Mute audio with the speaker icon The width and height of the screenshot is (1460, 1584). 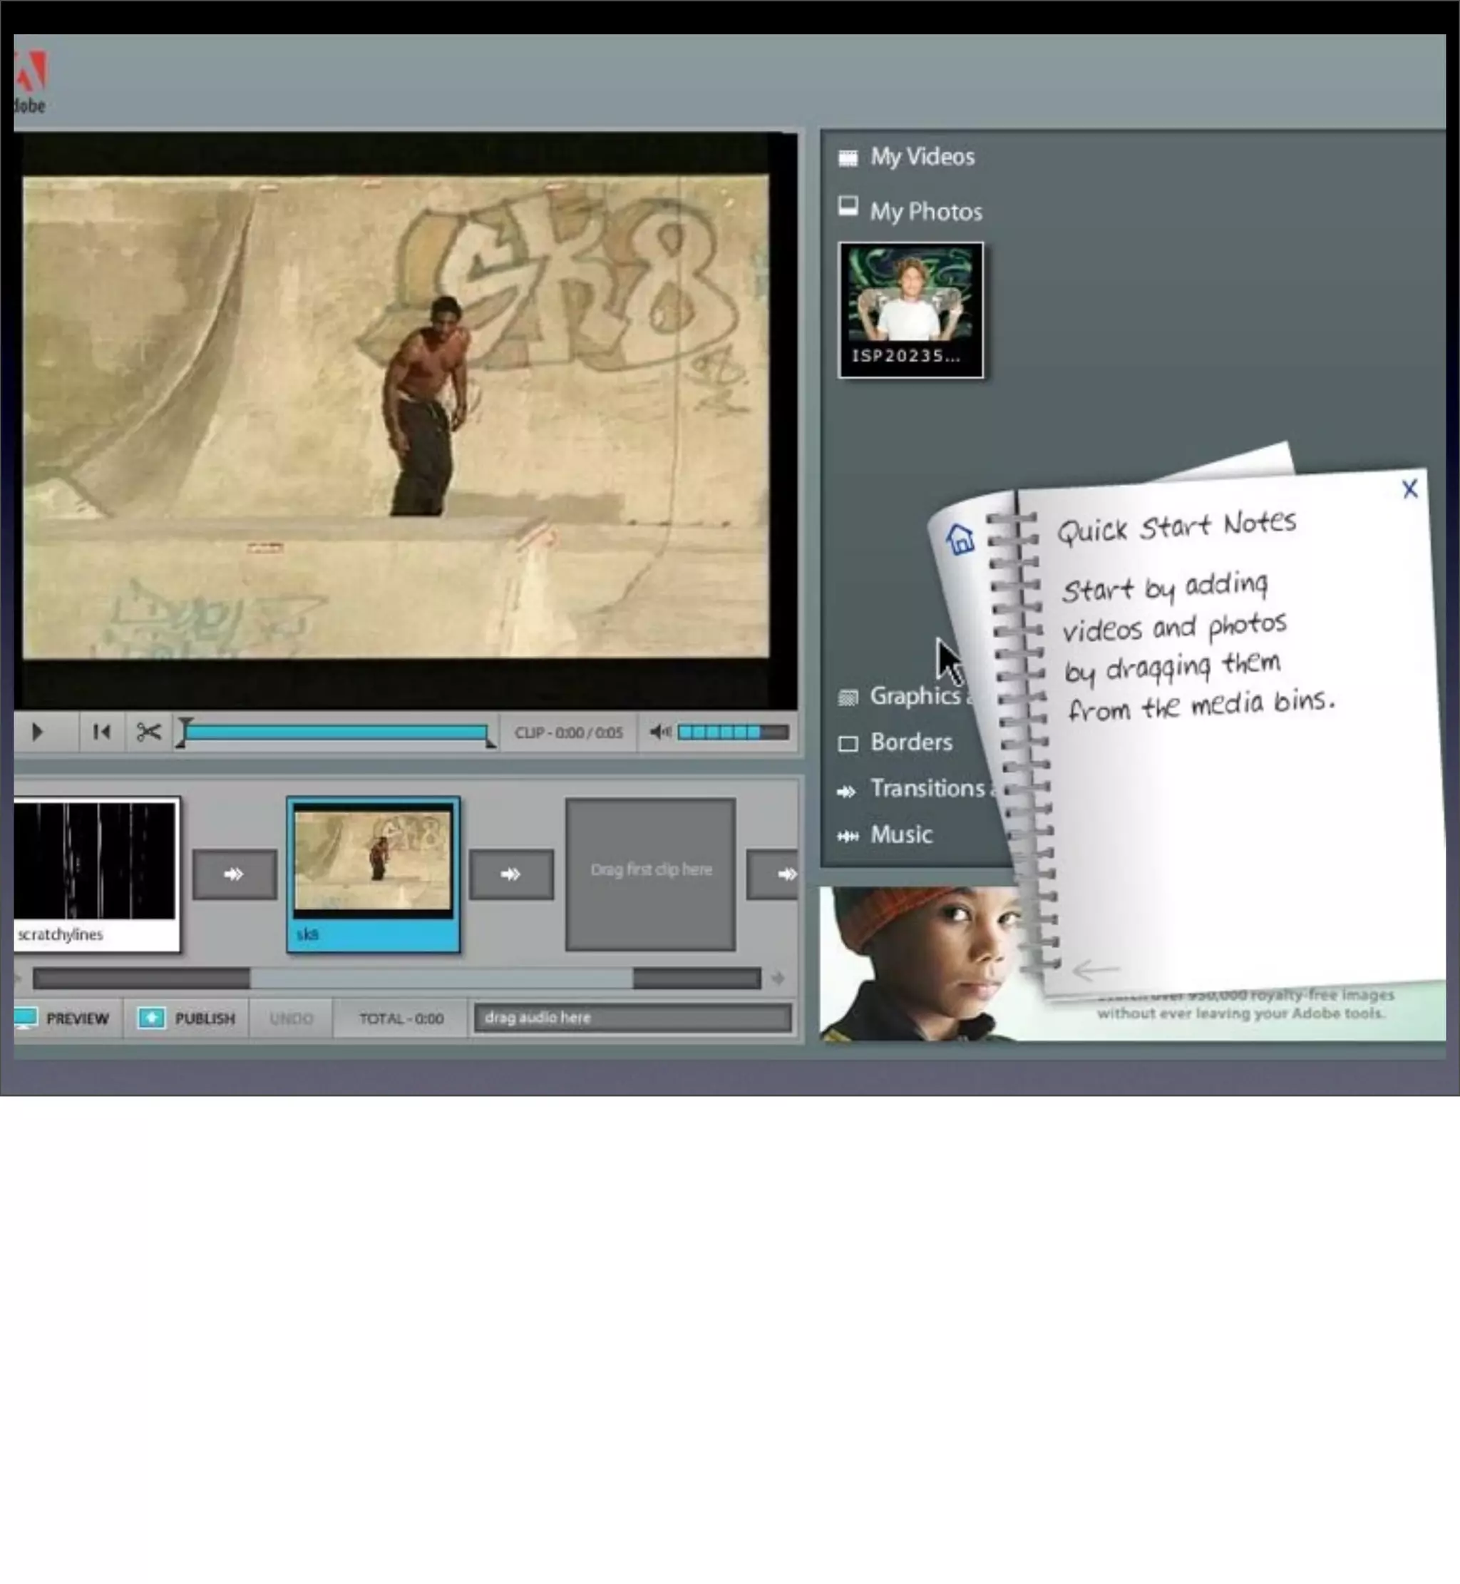[659, 732]
